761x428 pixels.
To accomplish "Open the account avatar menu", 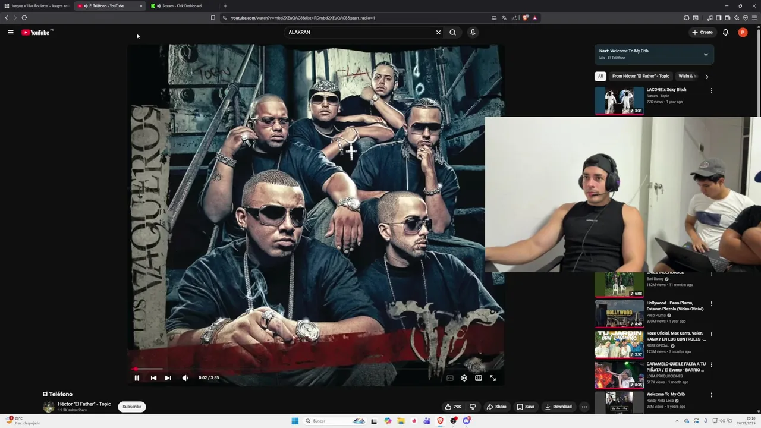I will (x=743, y=32).
